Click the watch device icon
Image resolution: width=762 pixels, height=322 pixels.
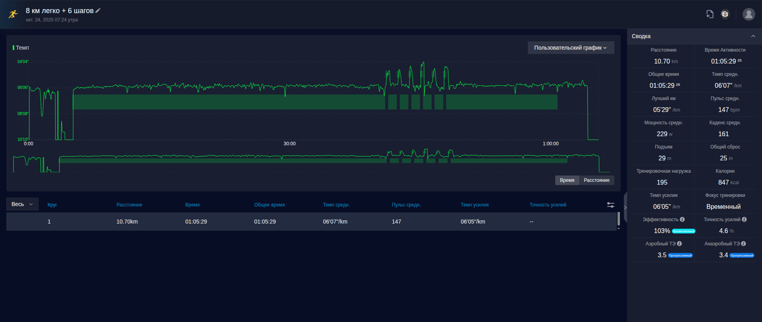click(x=725, y=14)
